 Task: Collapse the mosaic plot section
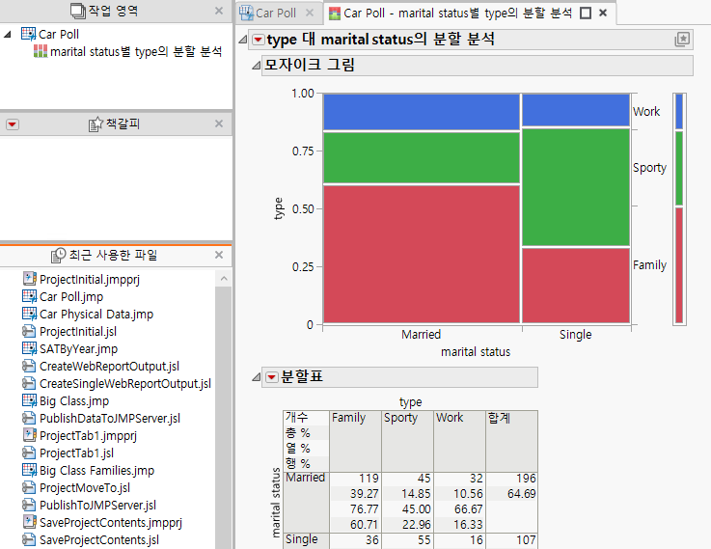257,66
